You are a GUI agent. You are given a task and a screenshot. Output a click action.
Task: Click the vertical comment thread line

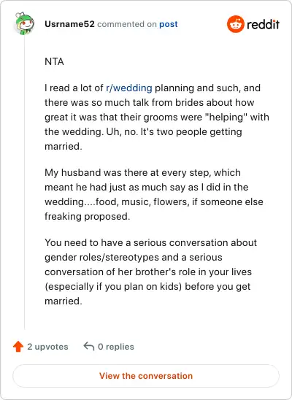25,182
